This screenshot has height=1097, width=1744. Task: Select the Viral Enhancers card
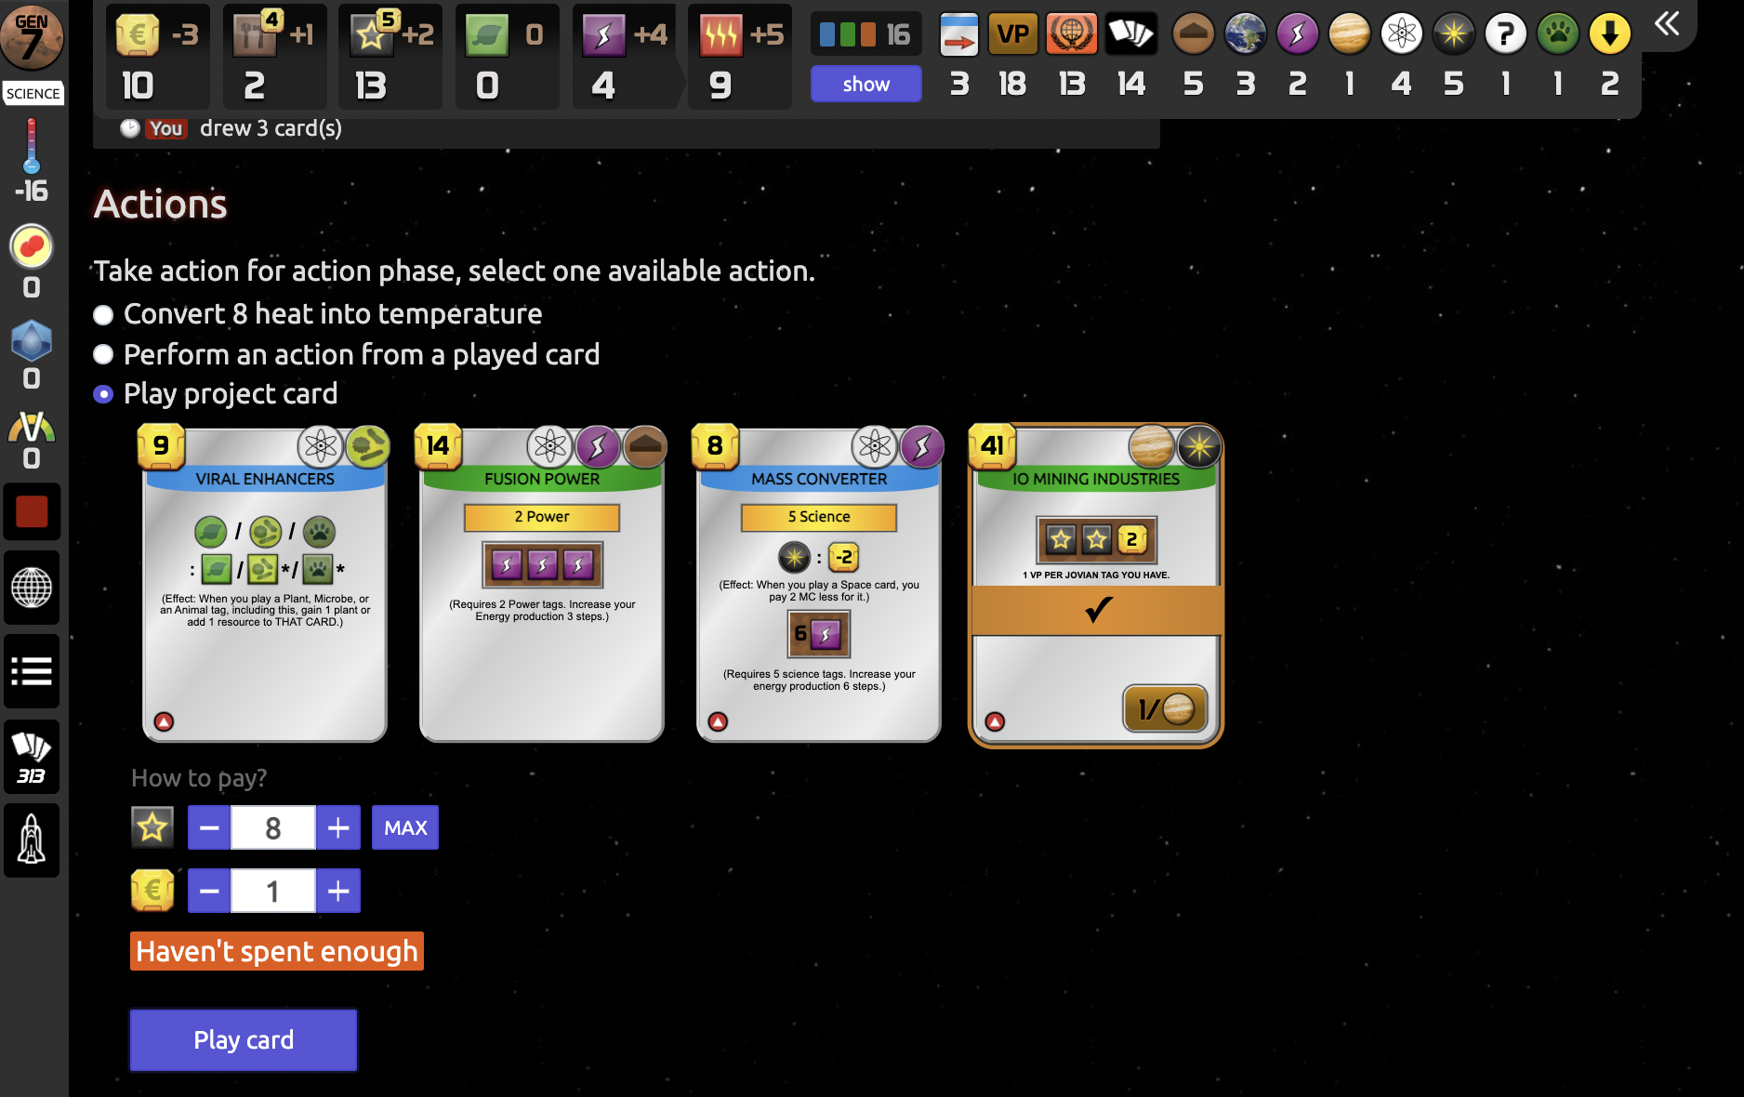pos(264,586)
